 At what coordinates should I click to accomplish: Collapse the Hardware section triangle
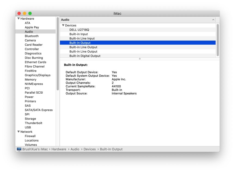point(19,19)
